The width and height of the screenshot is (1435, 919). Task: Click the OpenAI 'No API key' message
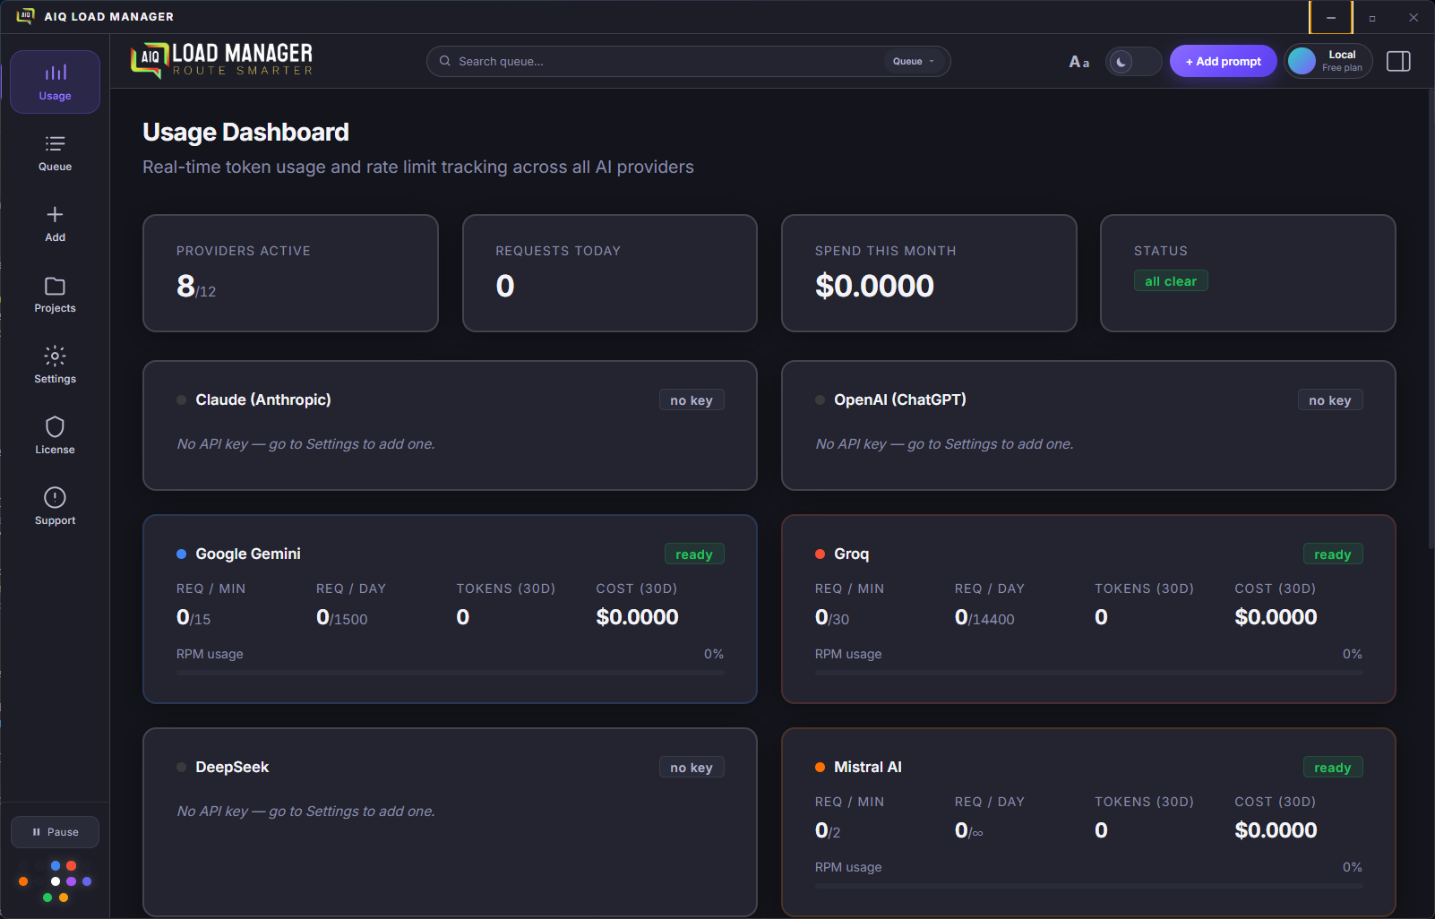click(x=944, y=444)
